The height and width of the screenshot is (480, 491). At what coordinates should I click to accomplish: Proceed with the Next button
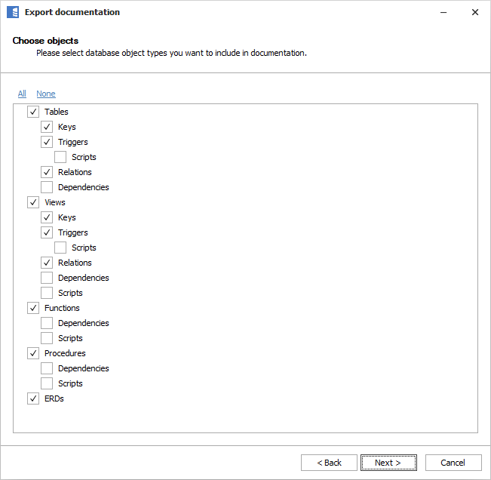[x=388, y=463]
